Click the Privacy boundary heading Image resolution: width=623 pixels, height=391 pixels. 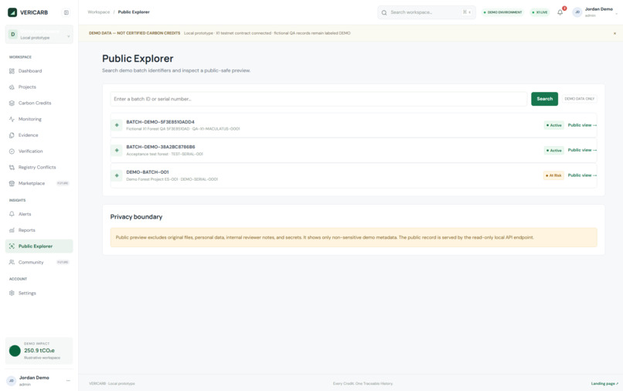136,217
